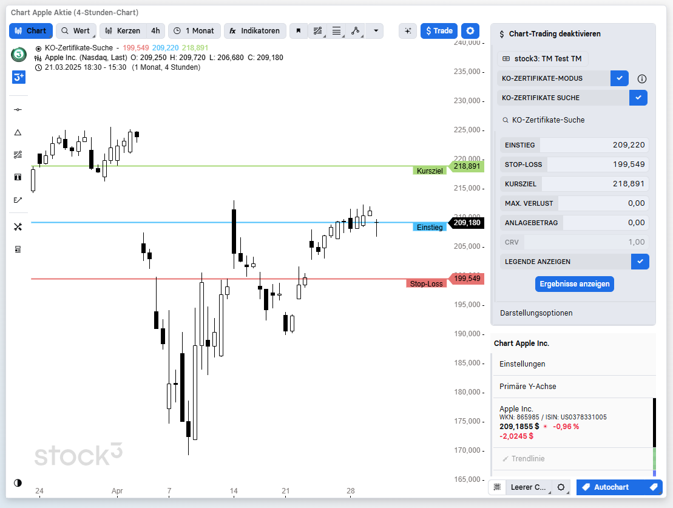Viewport: 673px width, 508px height.
Task: Open the refresh circle dropdown
Action: [x=561, y=487]
